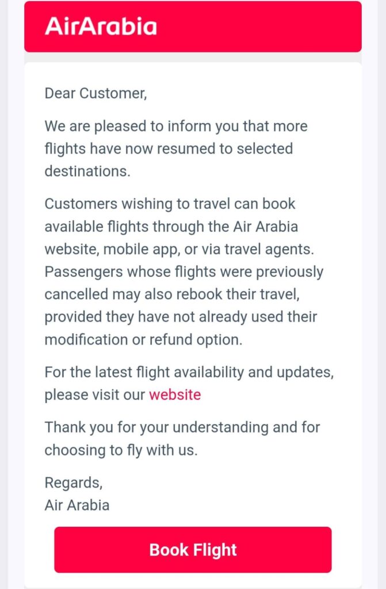Click the Dear Customer greeting
The width and height of the screenshot is (386, 589).
click(95, 93)
